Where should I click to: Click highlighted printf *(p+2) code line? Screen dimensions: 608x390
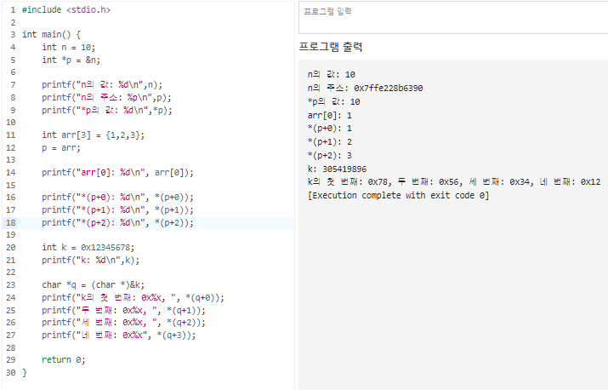(x=117, y=223)
